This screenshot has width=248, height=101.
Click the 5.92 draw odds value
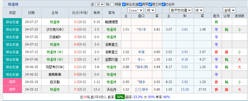click(x=185, y=82)
